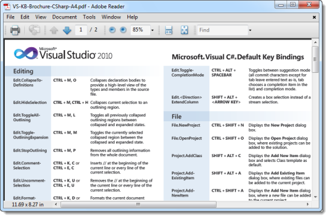The width and height of the screenshot is (329, 218).
Task: Click Edit.StopOutlining command text
Action: (x=30, y=151)
